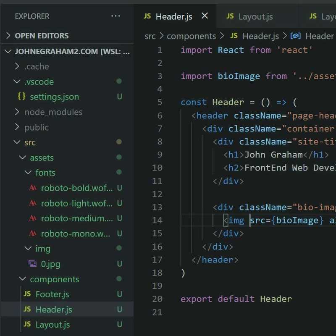Click JS icon beside Layout.js in explorer

(x=27, y=324)
